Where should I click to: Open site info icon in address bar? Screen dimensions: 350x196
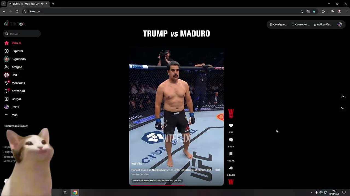[25, 11]
